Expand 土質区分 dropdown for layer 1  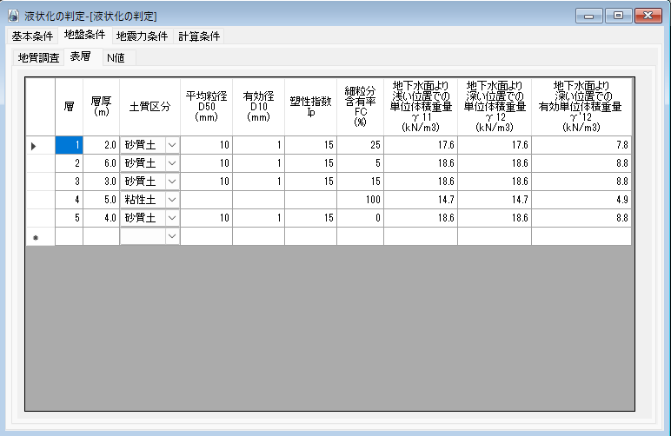pyautogui.click(x=172, y=145)
